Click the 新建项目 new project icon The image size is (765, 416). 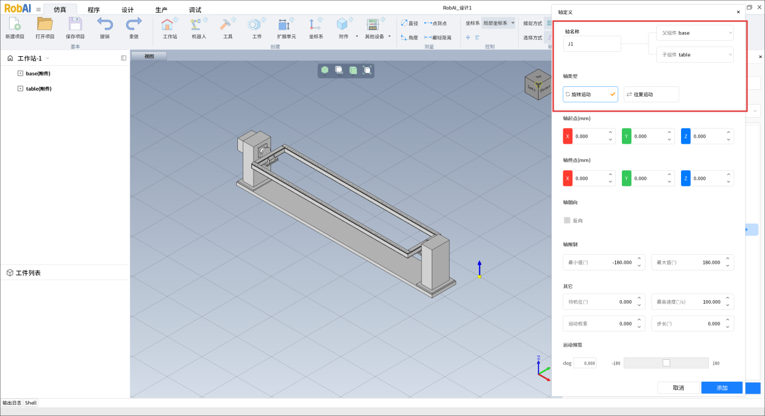click(x=14, y=25)
